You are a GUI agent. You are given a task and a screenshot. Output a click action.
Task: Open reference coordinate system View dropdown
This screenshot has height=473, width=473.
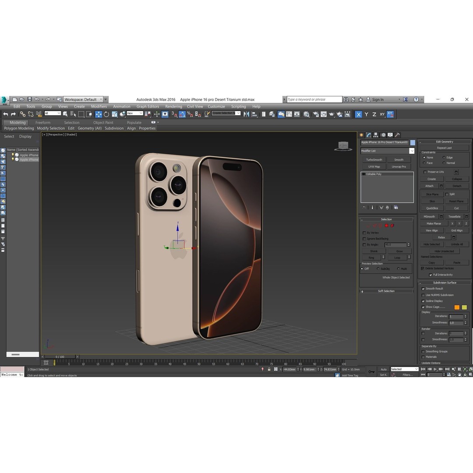coord(134,113)
